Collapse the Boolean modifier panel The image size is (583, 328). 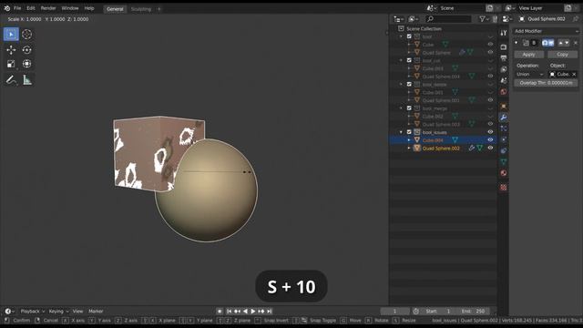pos(517,43)
